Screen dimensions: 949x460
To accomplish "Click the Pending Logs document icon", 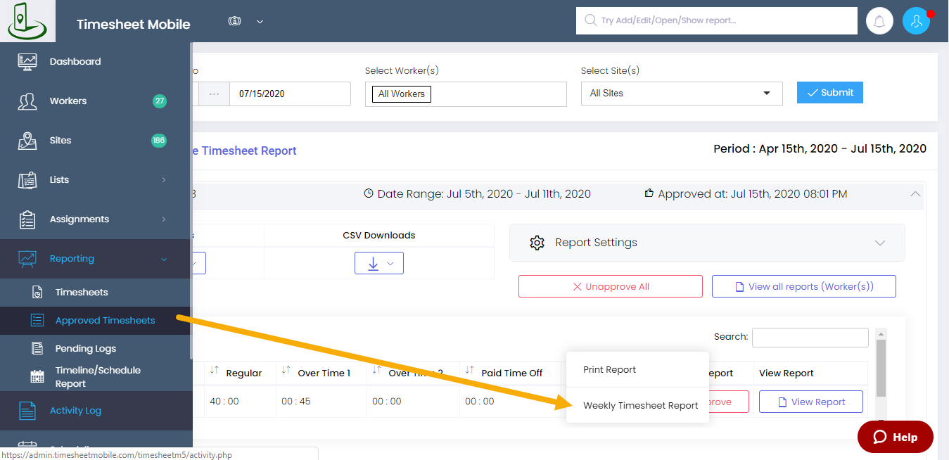I will (x=38, y=349).
